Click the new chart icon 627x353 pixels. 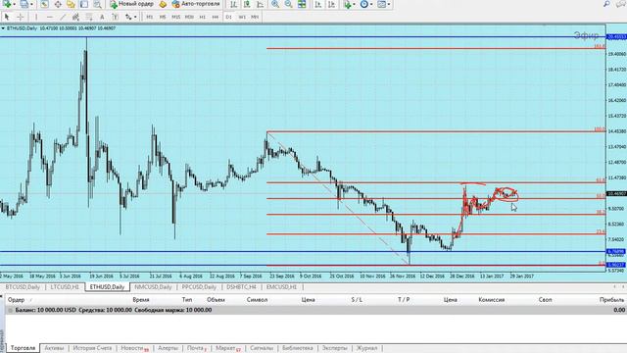[7, 4]
